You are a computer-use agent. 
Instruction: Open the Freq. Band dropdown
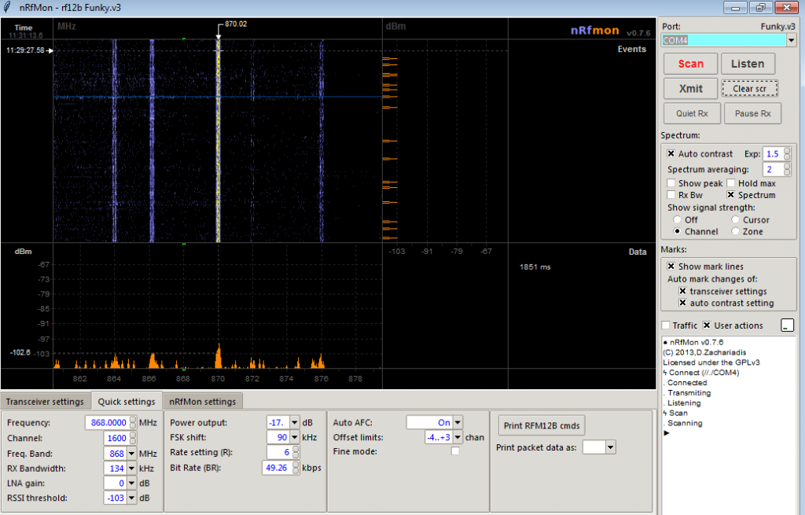tap(132, 454)
